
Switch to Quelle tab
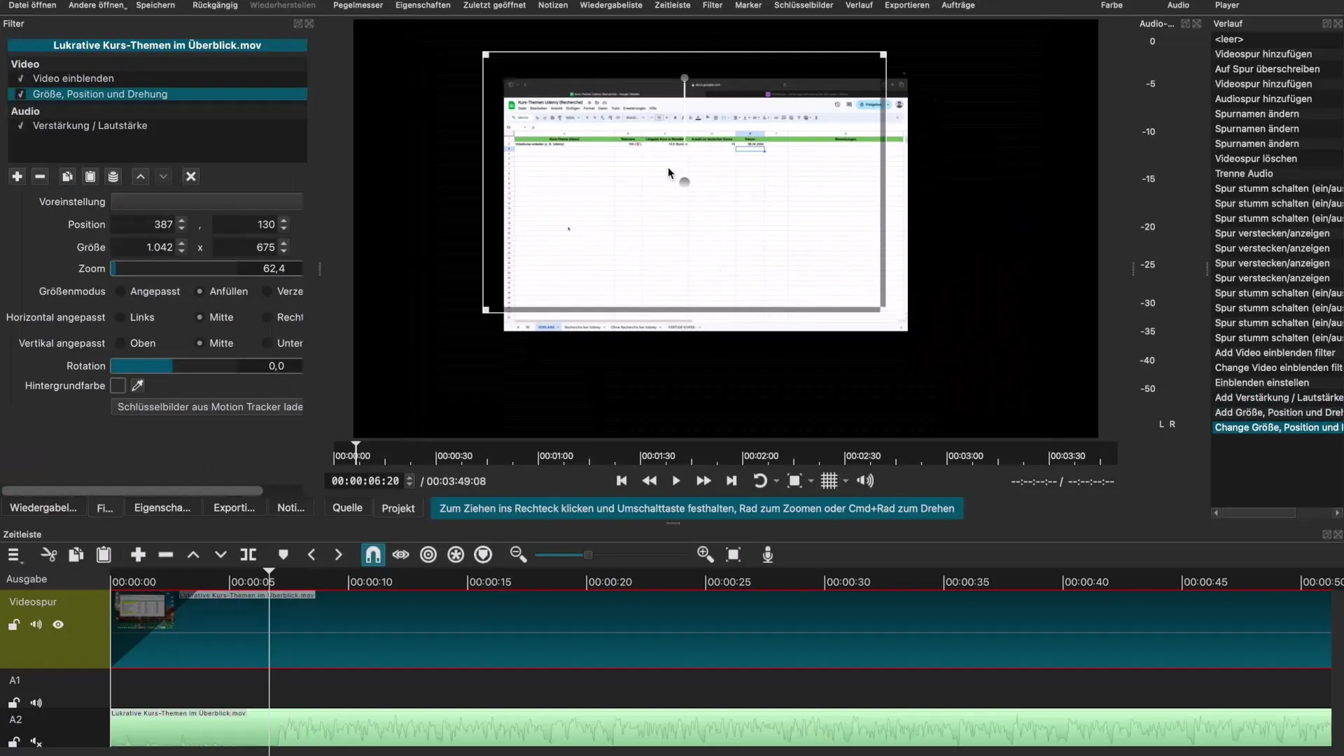pyautogui.click(x=347, y=508)
